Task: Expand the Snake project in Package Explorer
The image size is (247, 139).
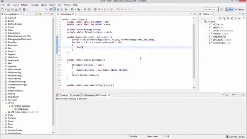Action: (3, 115)
